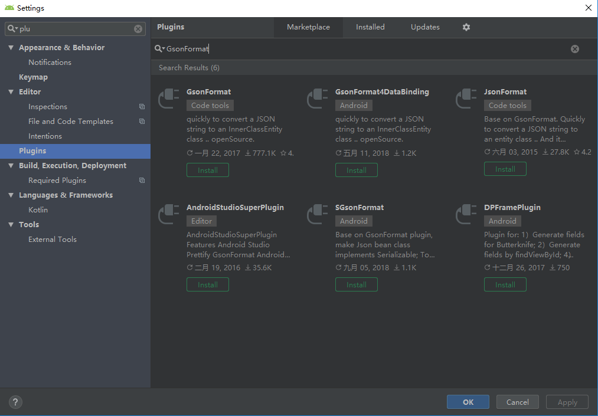The image size is (598, 416).
Task: Click the JsonFormat plugin icon
Action: click(x=466, y=99)
